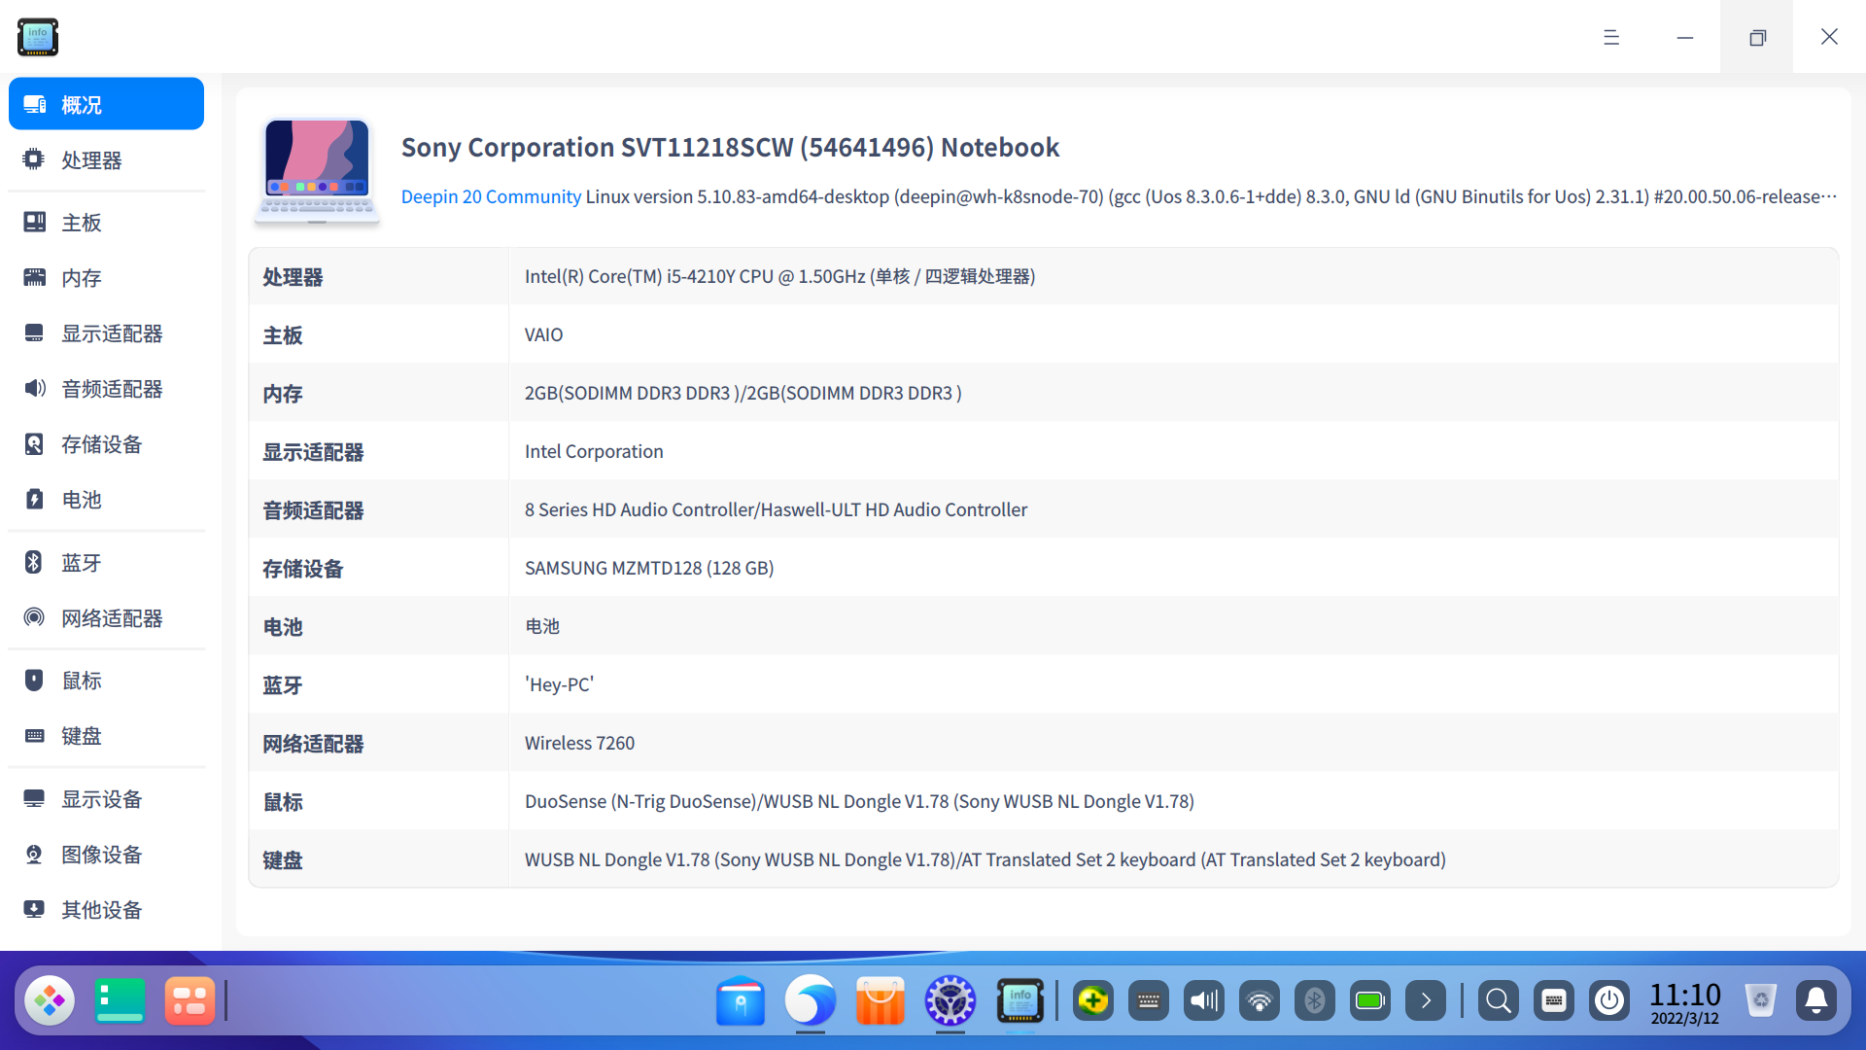Image resolution: width=1866 pixels, height=1050 pixels.
Task: Open the 电池 battery sidebar item
Action: 82,500
